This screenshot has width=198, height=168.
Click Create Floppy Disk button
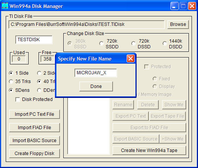[x=34, y=154]
